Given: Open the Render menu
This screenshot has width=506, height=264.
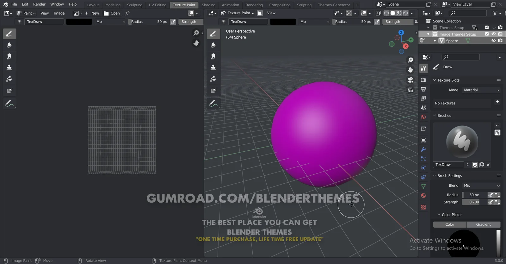Looking at the screenshot, I should click(39, 4).
